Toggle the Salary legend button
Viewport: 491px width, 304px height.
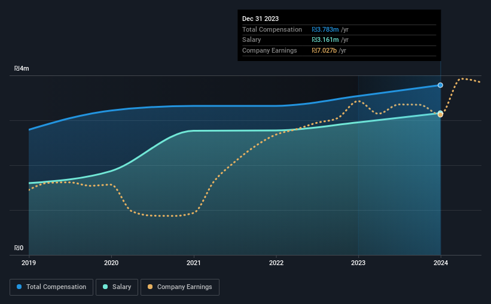click(x=117, y=287)
